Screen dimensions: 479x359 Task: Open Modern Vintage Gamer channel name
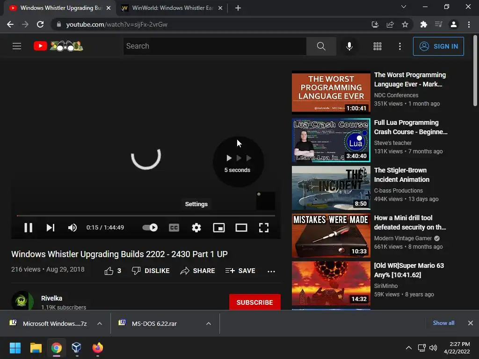pyautogui.click(x=403, y=238)
